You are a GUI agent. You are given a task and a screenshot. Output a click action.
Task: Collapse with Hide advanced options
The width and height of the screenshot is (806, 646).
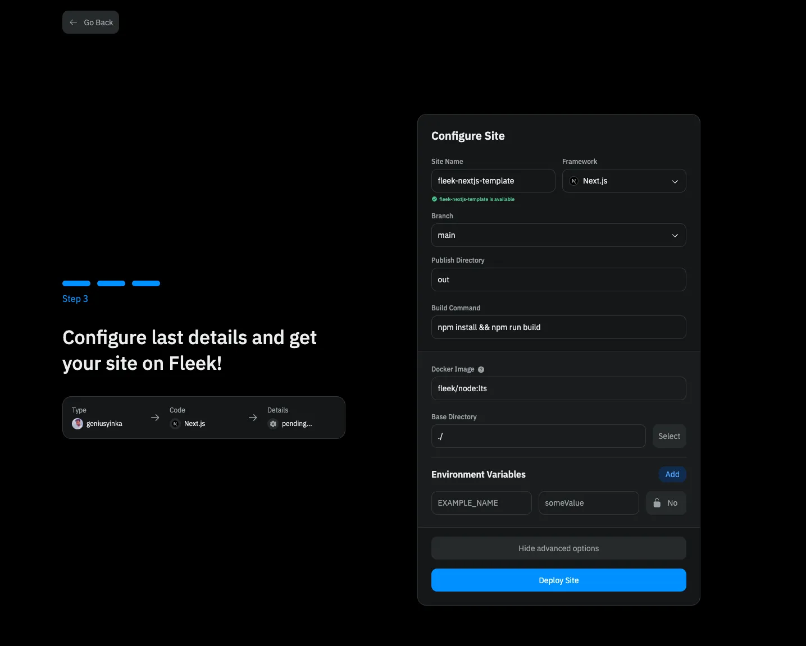(558, 548)
